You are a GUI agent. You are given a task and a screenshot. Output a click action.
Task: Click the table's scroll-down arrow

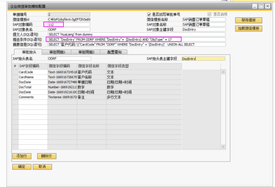pos(223,147)
